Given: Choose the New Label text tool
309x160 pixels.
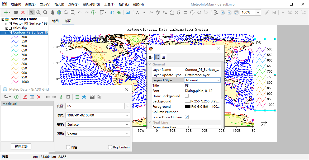Looking at the screenshot, I should click(x=137, y=12).
